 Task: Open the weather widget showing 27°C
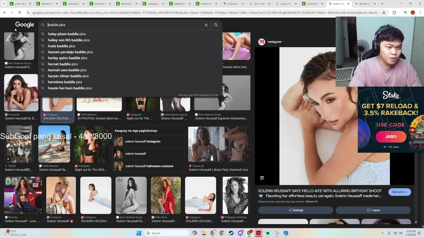coord(15,233)
